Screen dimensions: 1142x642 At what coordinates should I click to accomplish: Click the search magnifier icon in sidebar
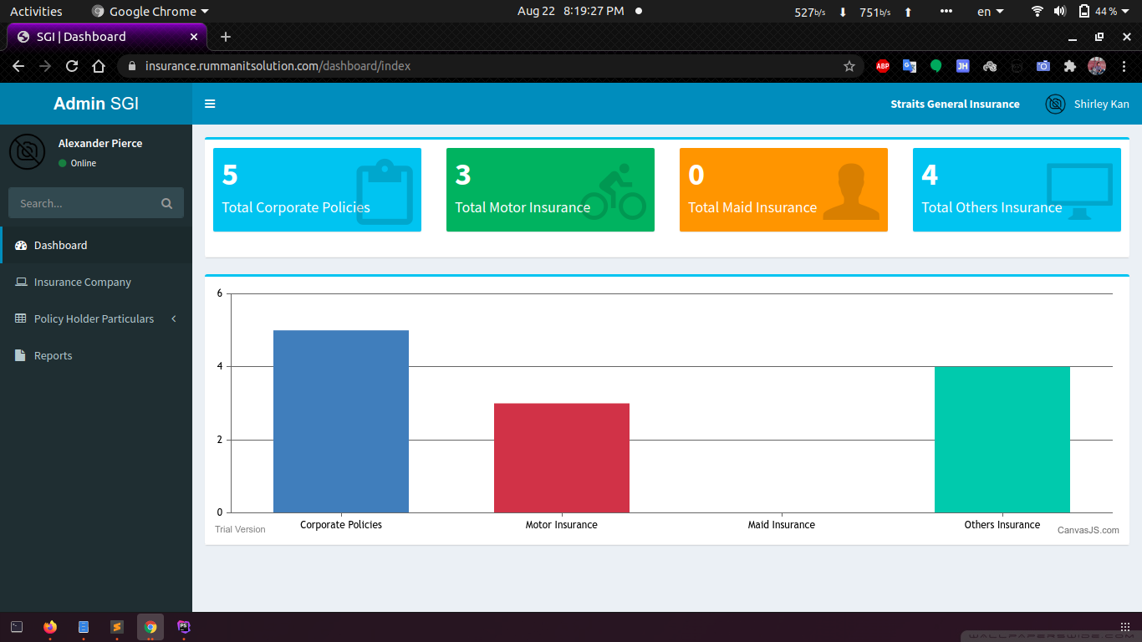(x=166, y=203)
